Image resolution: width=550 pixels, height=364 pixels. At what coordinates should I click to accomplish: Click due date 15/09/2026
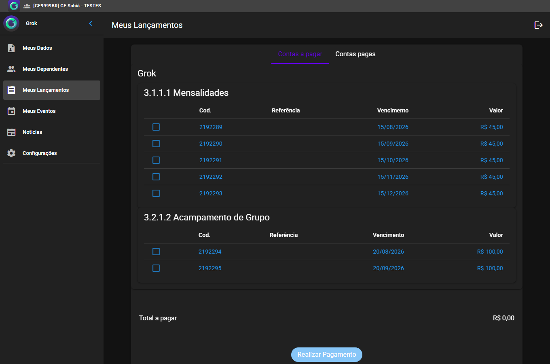[393, 144]
